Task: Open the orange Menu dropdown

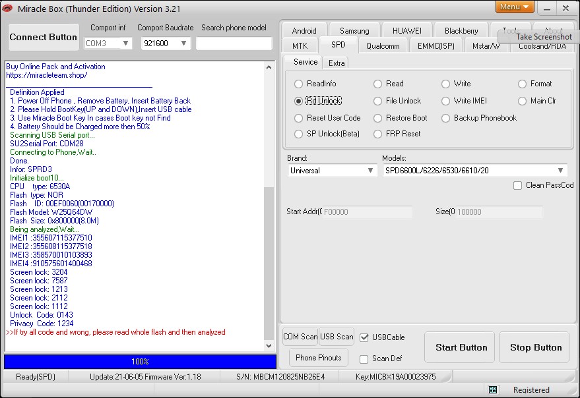Action: point(515,7)
